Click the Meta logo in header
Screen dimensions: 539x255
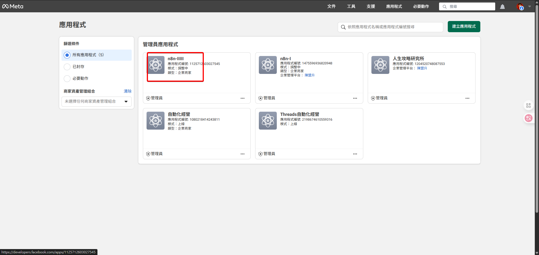point(13,6)
